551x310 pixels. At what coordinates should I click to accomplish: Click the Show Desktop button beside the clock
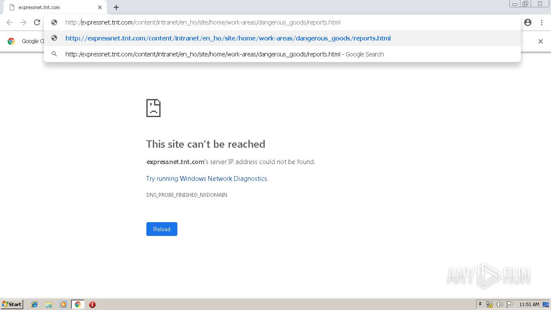[546, 304]
